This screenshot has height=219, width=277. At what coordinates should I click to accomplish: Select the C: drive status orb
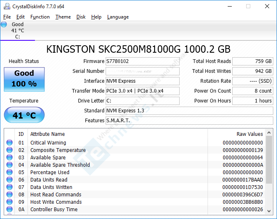click(x=4, y=24)
